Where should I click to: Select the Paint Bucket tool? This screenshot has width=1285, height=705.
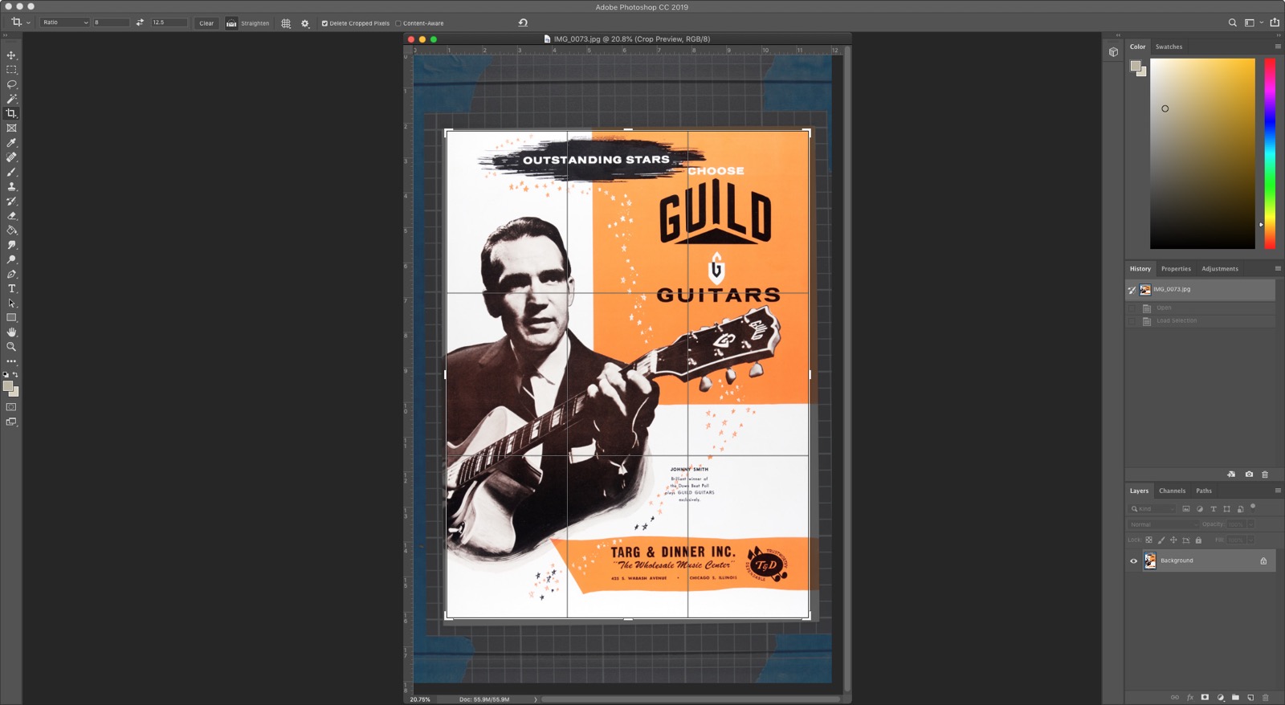11,230
